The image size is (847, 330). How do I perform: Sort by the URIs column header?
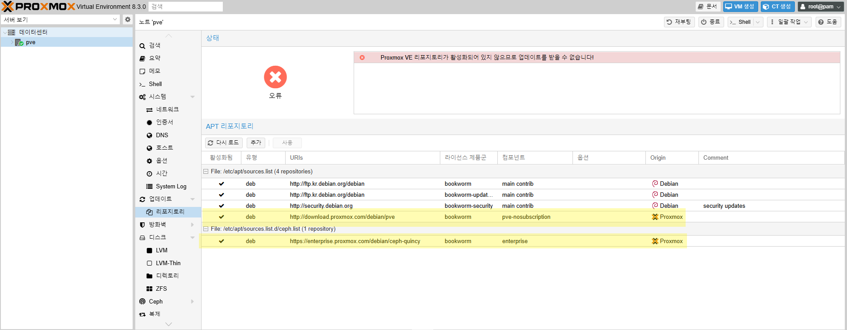coord(362,157)
